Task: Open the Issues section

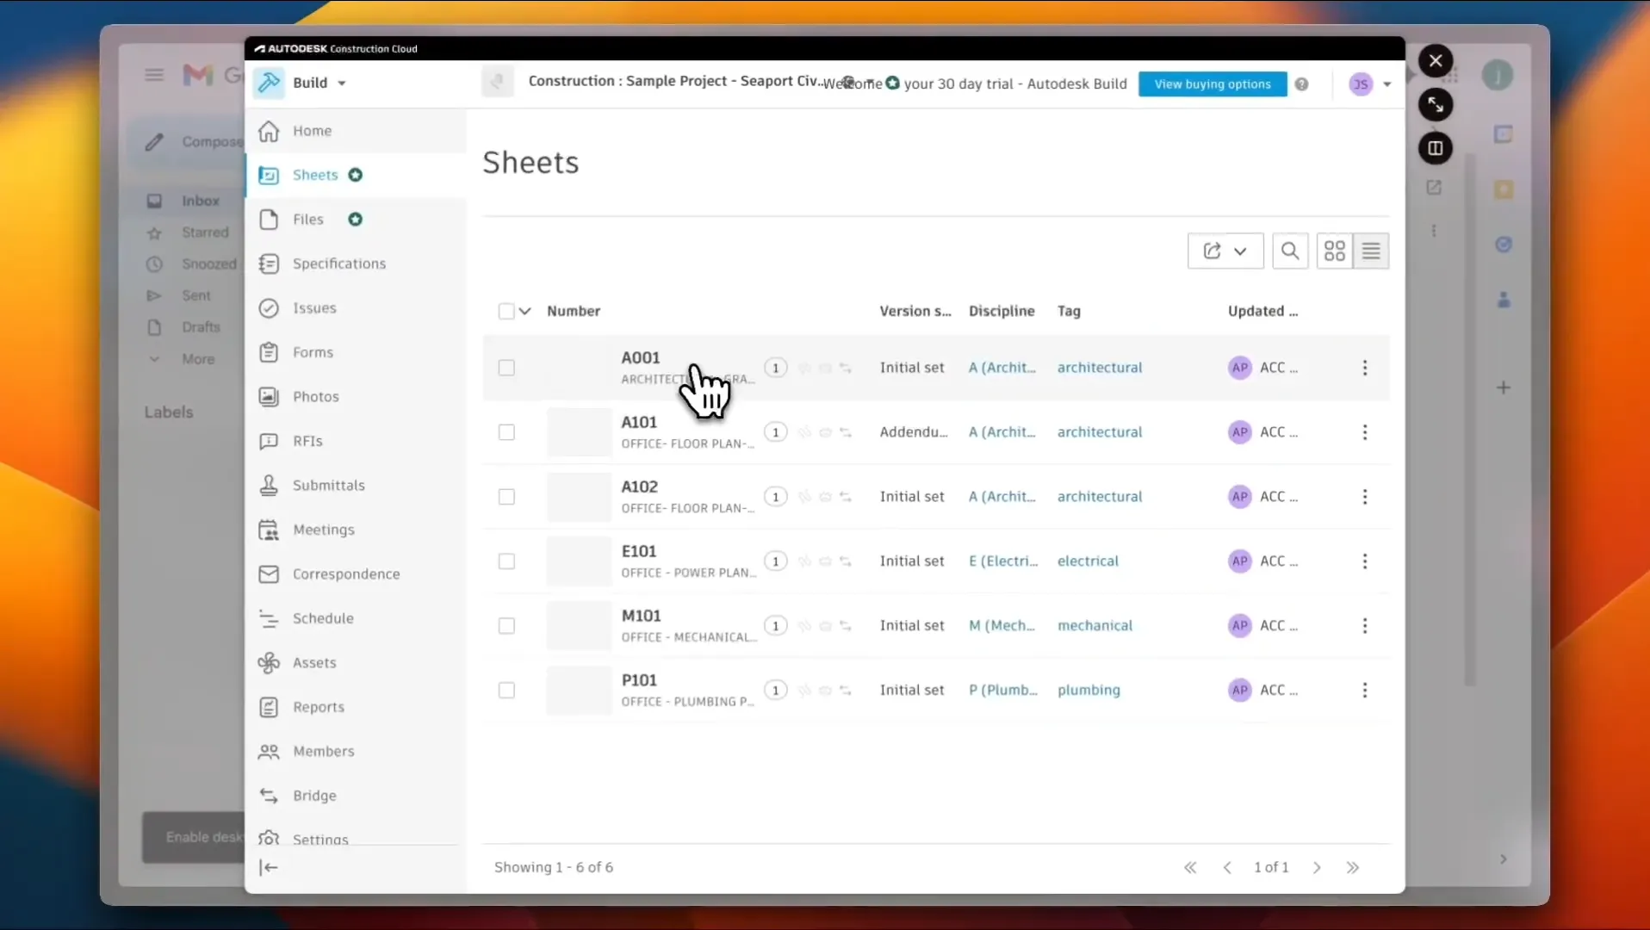Action: pos(313,307)
